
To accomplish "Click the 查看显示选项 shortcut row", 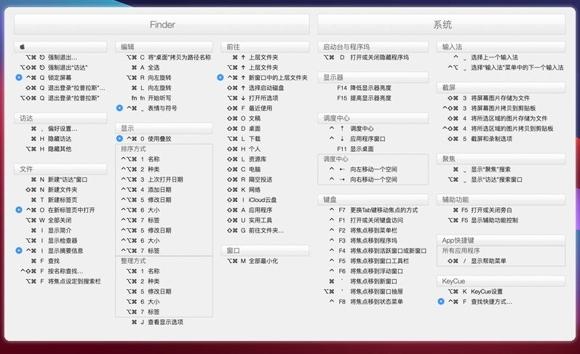I will (157, 322).
